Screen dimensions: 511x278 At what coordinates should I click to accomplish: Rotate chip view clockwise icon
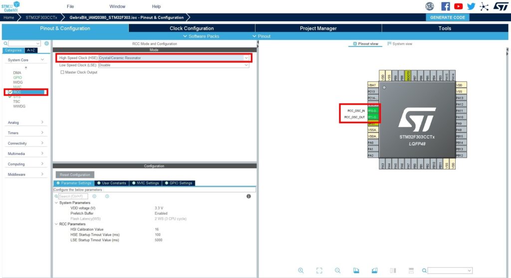[356, 271]
